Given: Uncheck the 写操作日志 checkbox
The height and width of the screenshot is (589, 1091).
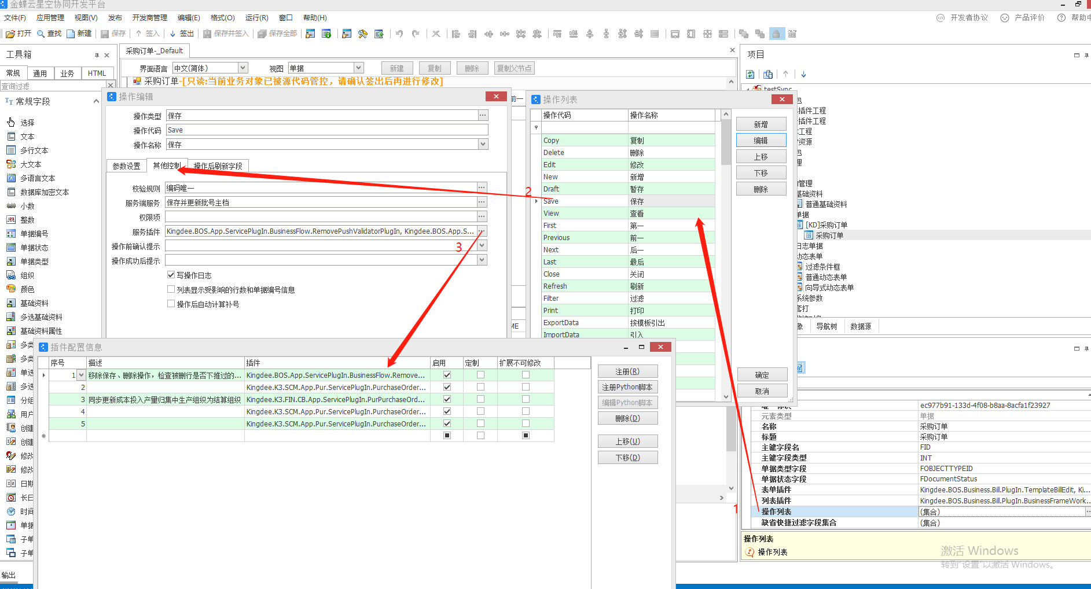Looking at the screenshot, I should tap(171, 275).
